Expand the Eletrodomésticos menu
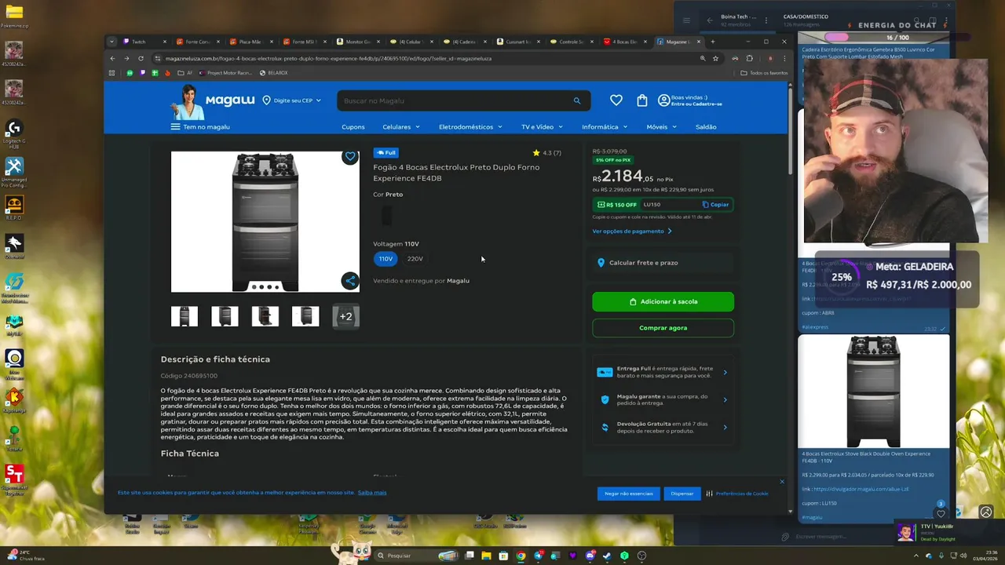Viewport: 1005px width, 565px height. [x=470, y=126]
